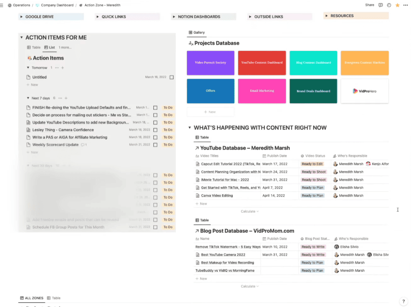Check Weekly Scorecard Update checkbox
This screenshot has width=411, height=307.
155,145
